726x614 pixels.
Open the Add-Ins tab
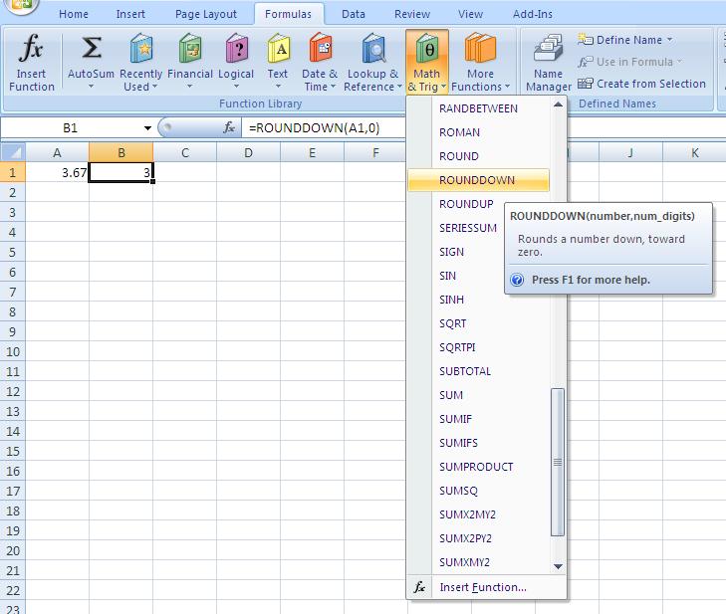[533, 14]
